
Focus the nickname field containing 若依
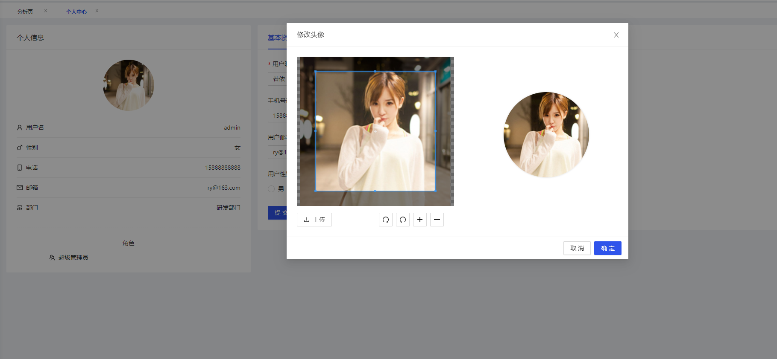tap(277, 79)
